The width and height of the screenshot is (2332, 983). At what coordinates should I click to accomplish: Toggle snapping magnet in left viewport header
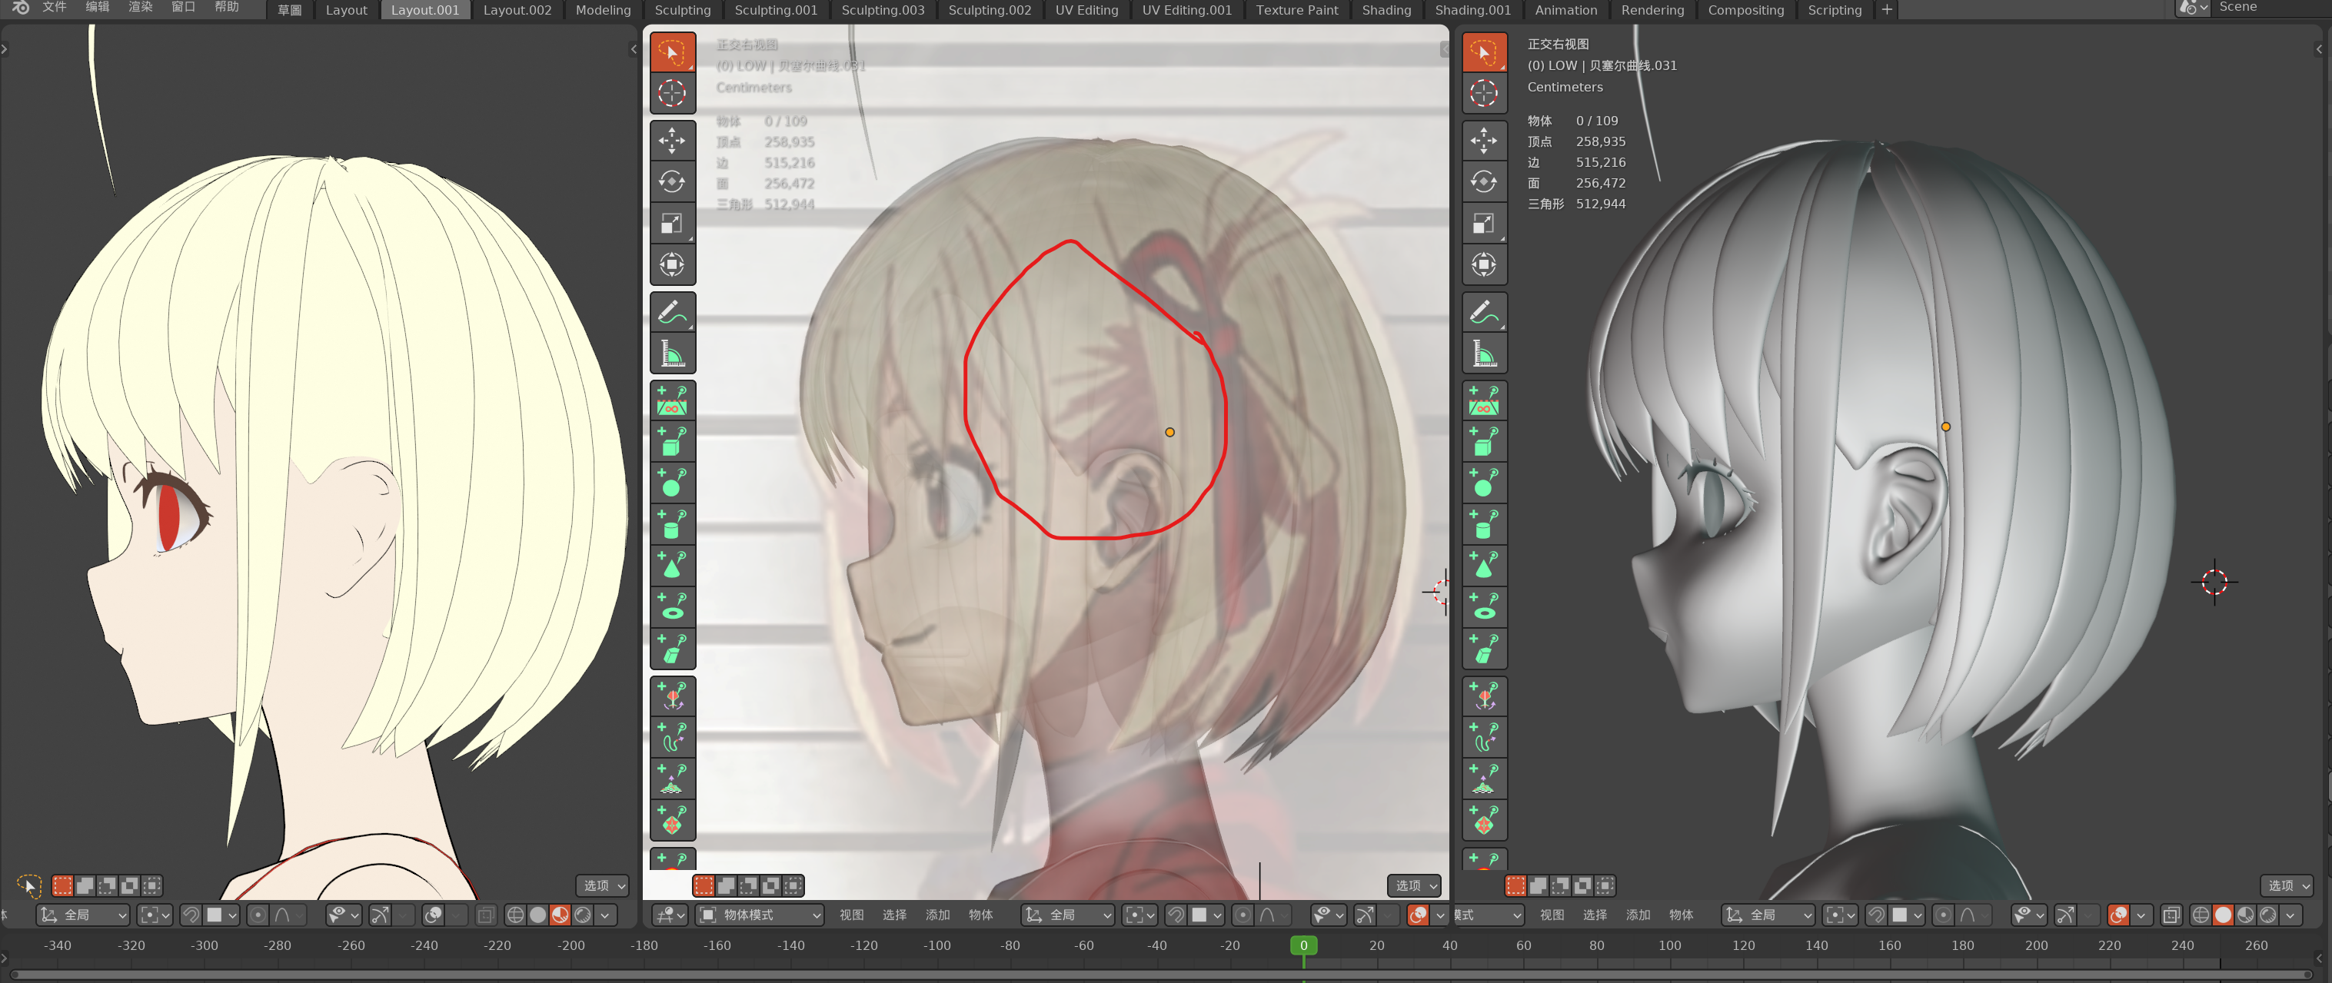click(x=191, y=915)
